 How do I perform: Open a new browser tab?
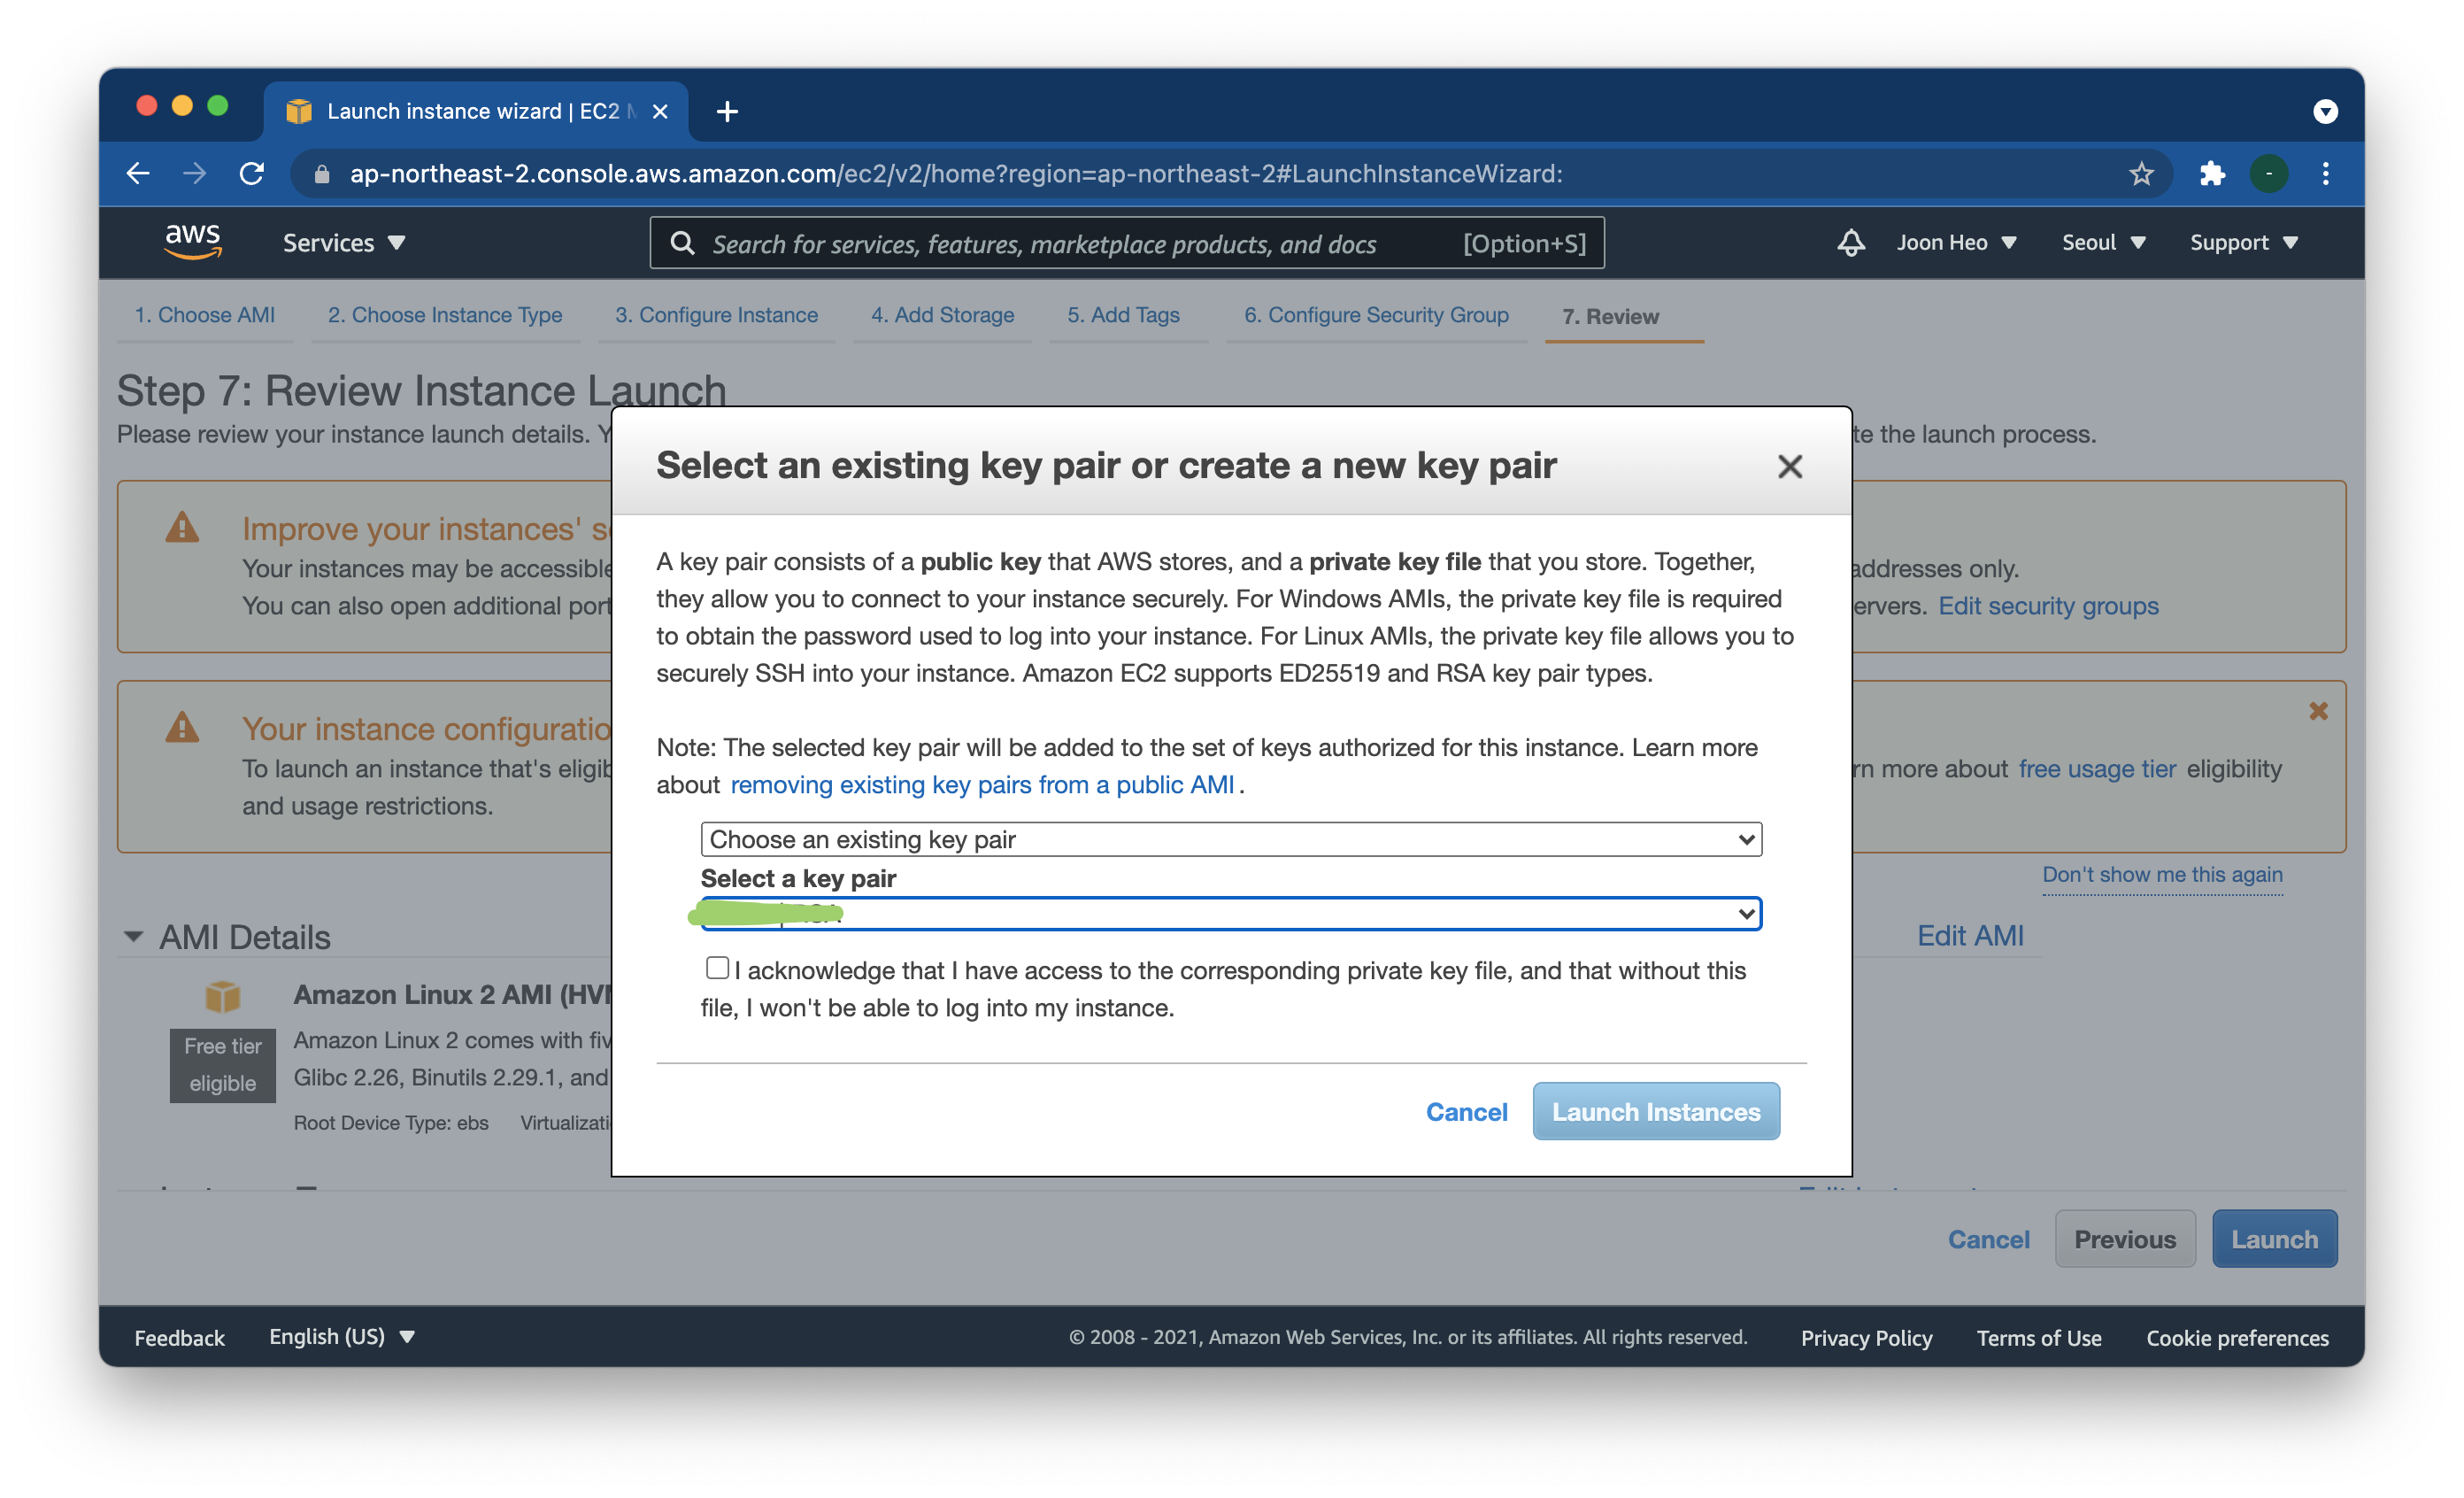(x=727, y=111)
